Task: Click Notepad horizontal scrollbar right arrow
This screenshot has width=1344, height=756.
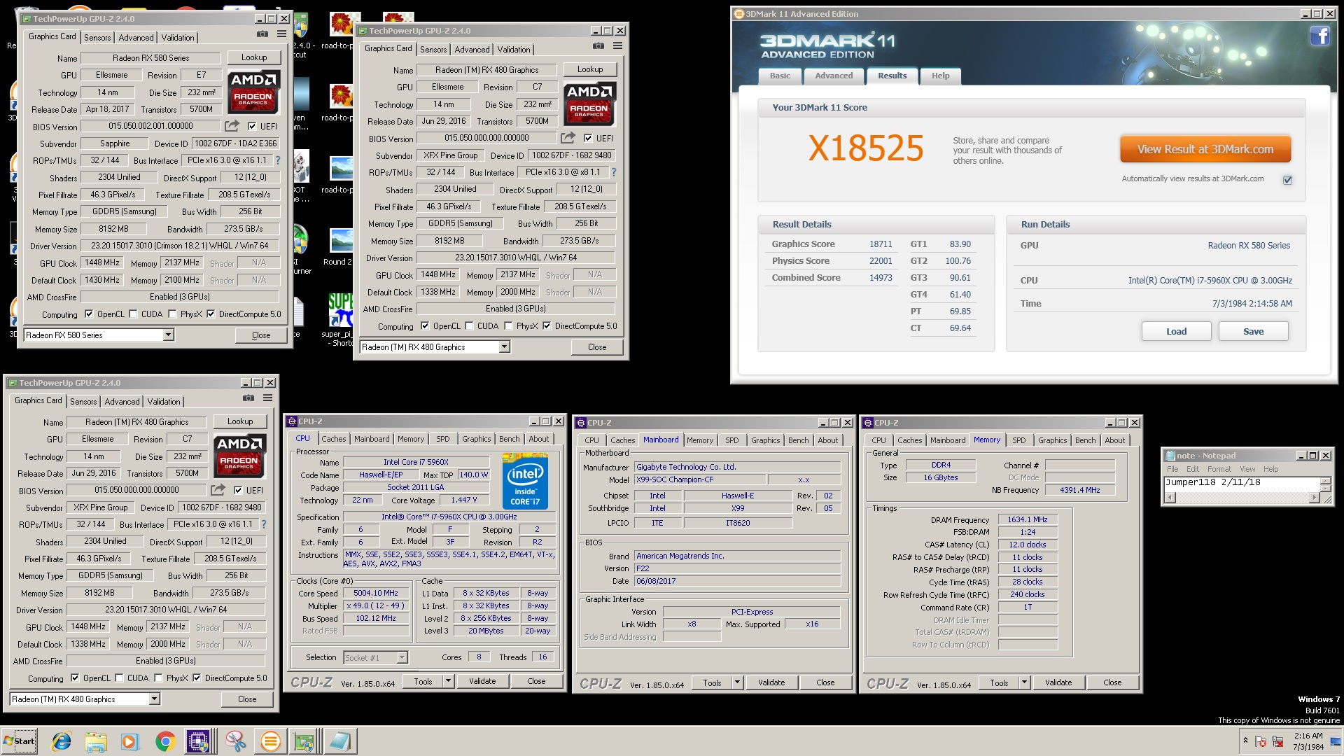Action: click(x=1315, y=498)
